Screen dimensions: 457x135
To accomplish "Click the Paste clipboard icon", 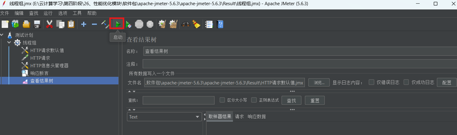I will (71, 24).
